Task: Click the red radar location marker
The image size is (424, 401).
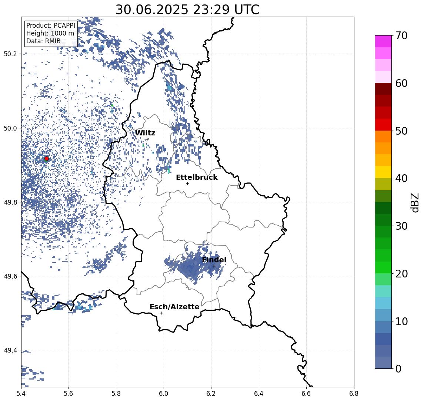Action: click(x=47, y=159)
